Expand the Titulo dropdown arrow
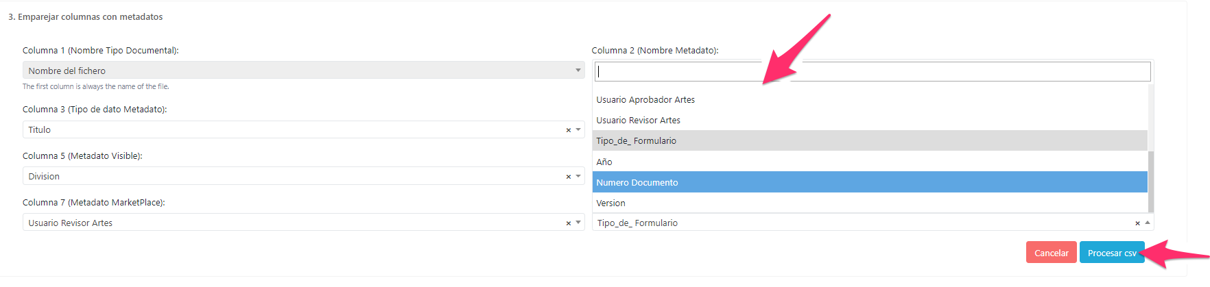This screenshot has height=287, width=1210. tap(578, 129)
